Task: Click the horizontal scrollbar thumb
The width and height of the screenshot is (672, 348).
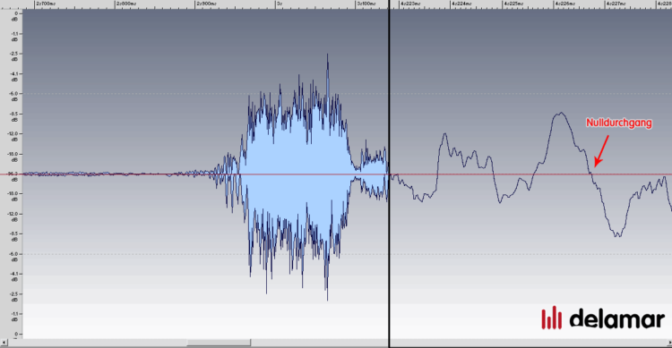Action: pyautogui.click(x=219, y=343)
